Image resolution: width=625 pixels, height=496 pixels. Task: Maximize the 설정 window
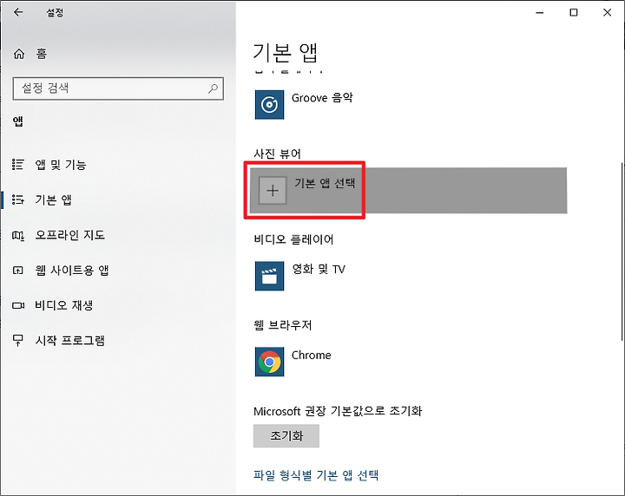coord(574,13)
